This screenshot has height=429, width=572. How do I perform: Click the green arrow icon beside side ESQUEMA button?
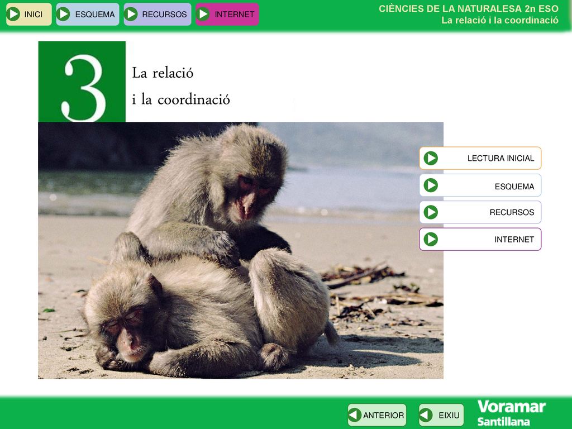click(x=431, y=185)
